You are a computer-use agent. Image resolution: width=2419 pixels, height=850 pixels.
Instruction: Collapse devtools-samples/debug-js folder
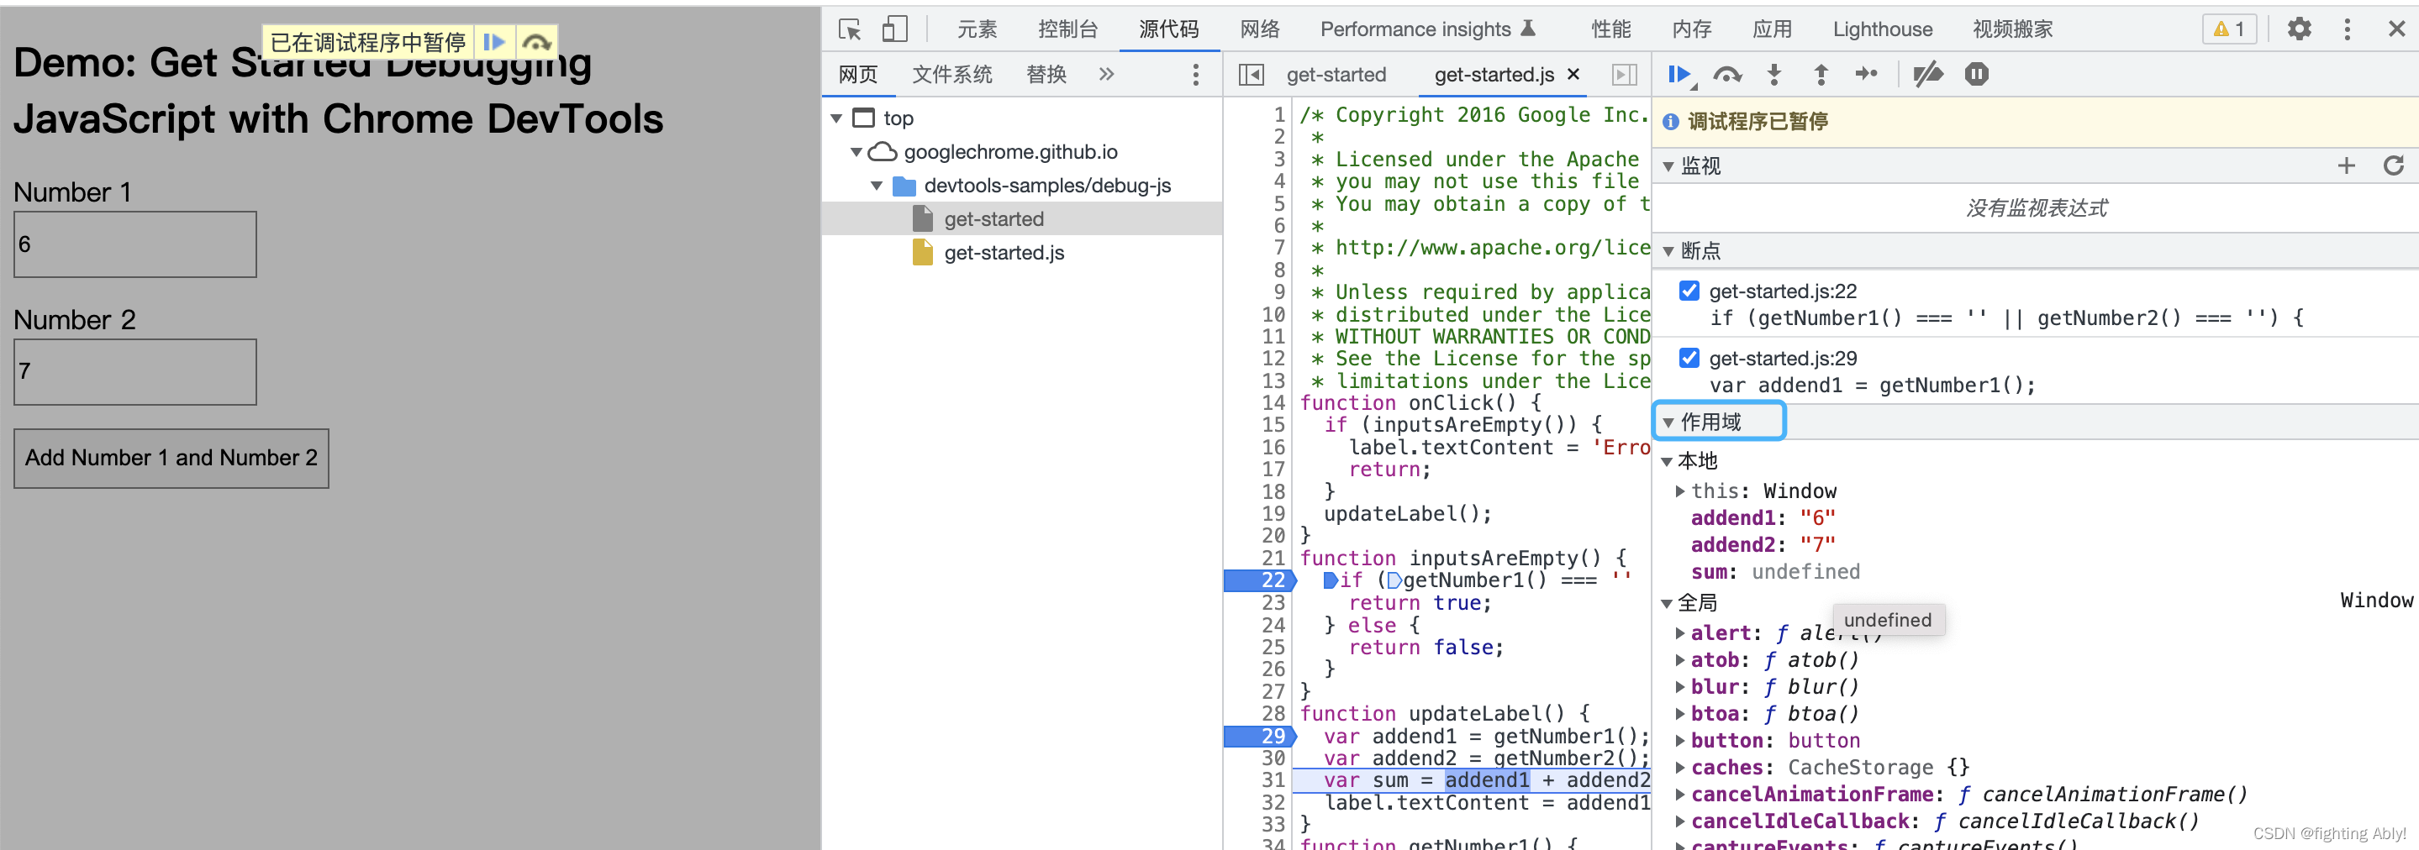point(876,186)
